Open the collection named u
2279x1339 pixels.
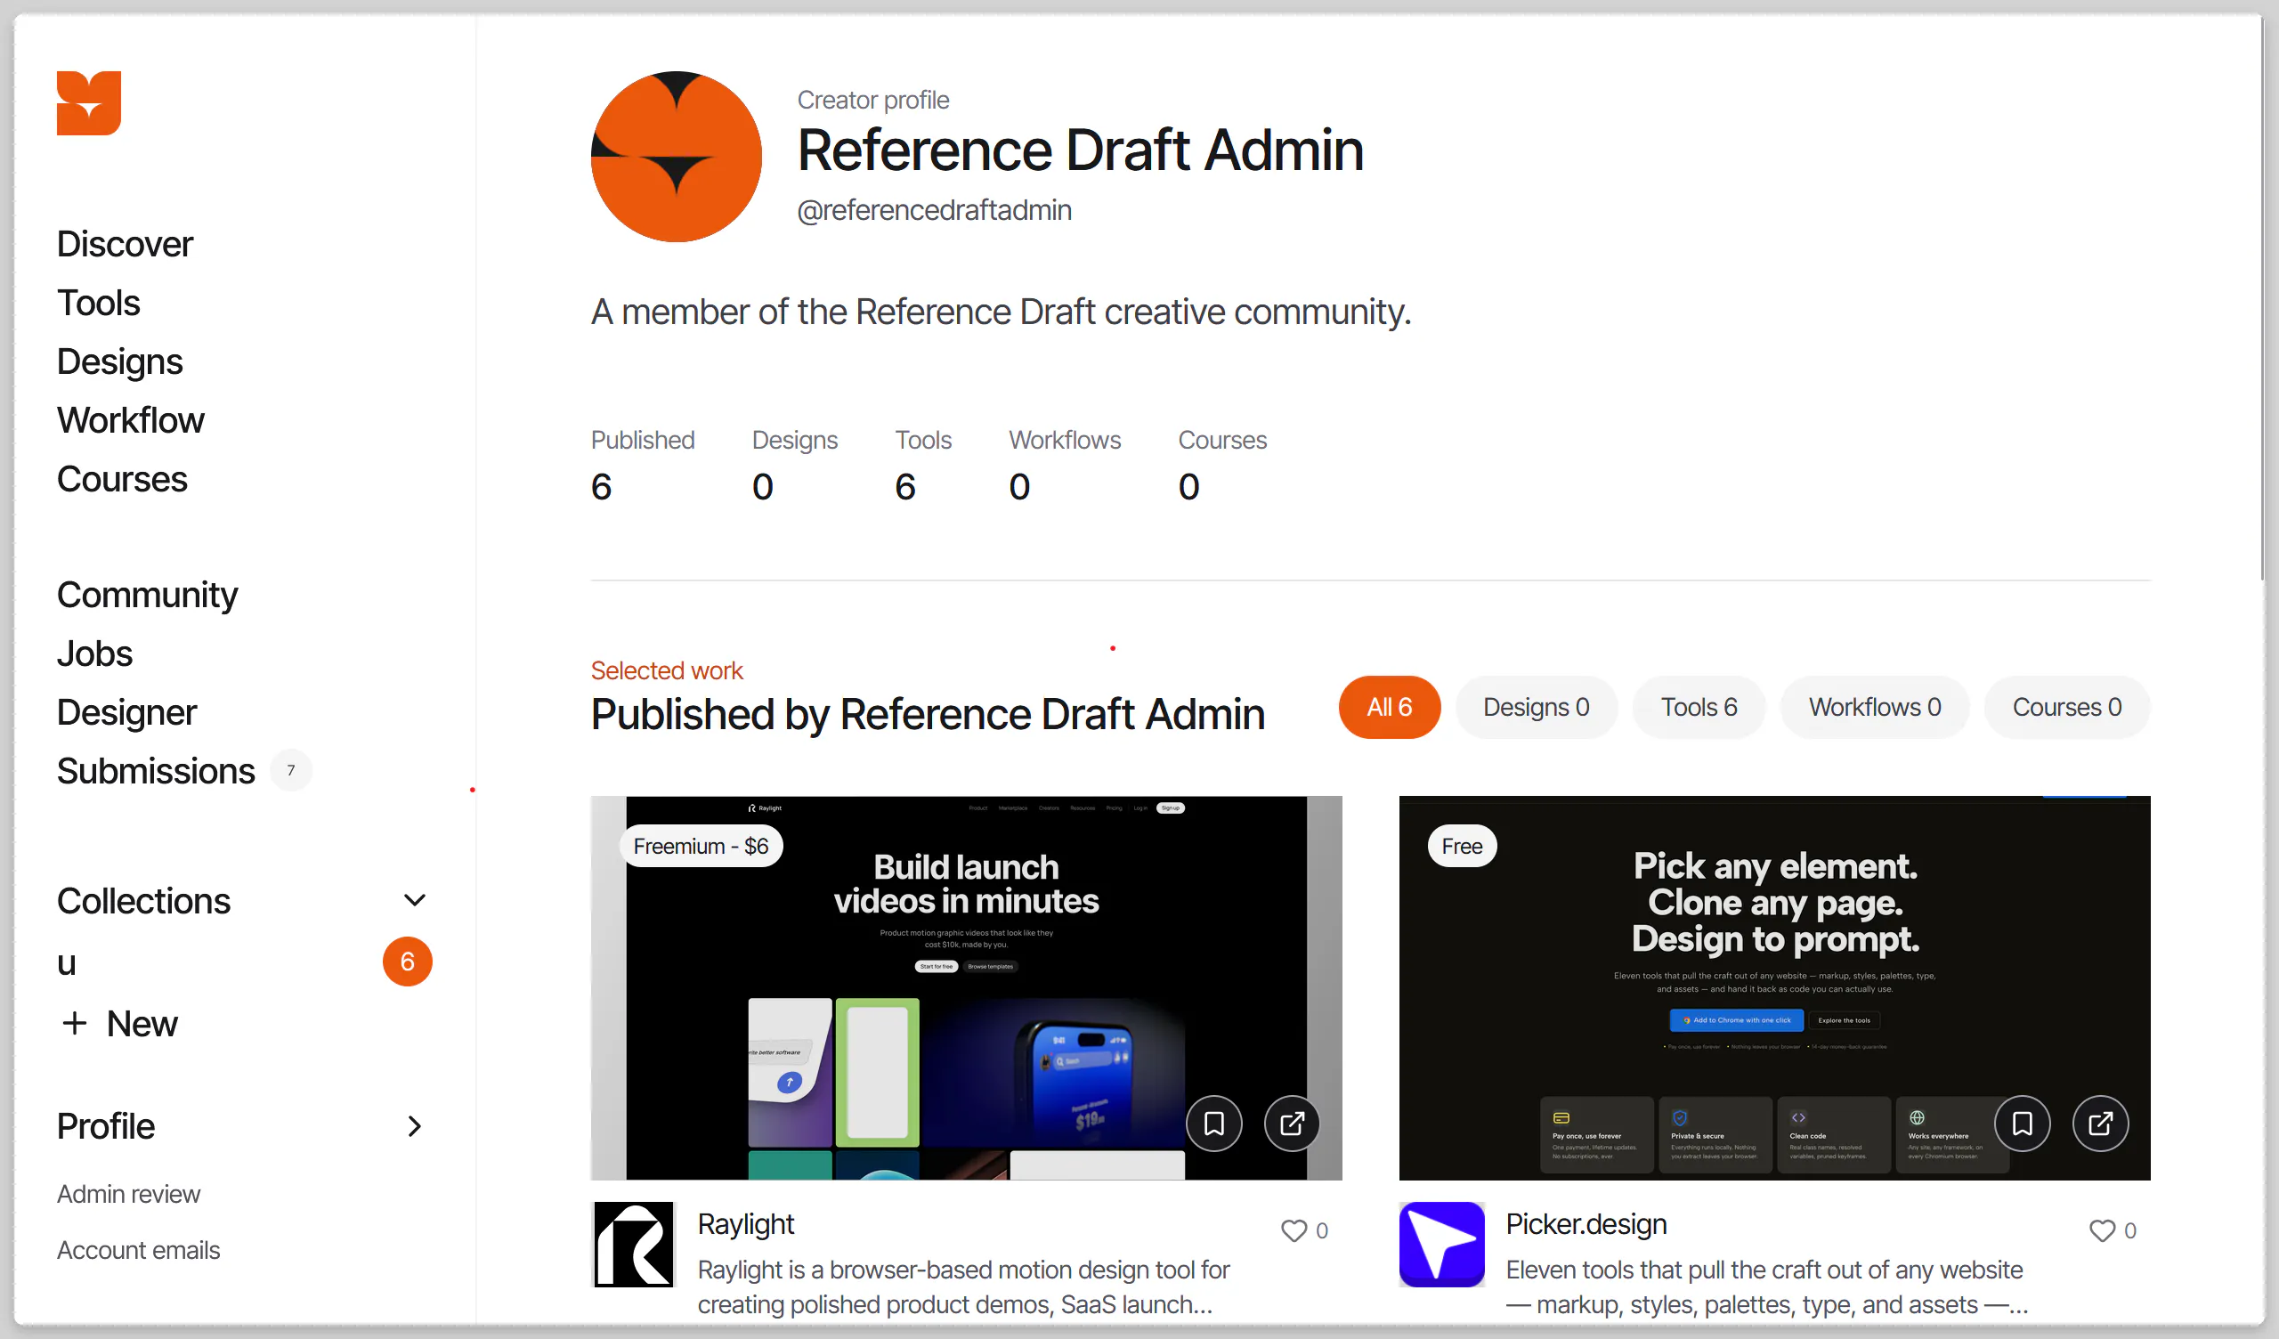(67, 962)
